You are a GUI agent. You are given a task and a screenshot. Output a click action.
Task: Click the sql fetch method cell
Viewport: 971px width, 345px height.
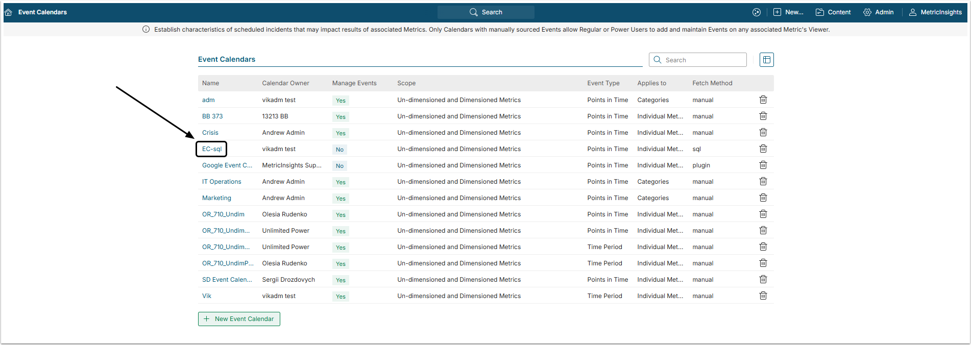[x=696, y=149]
